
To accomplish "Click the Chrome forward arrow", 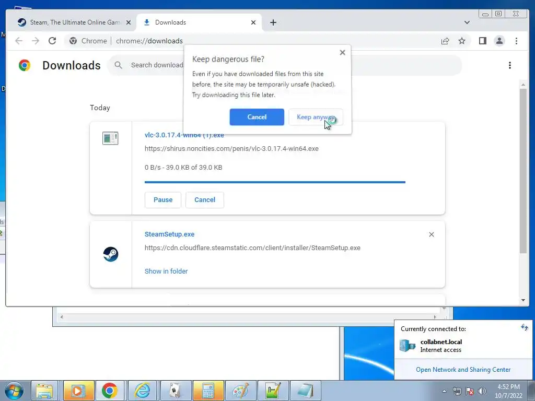I will coord(36,41).
